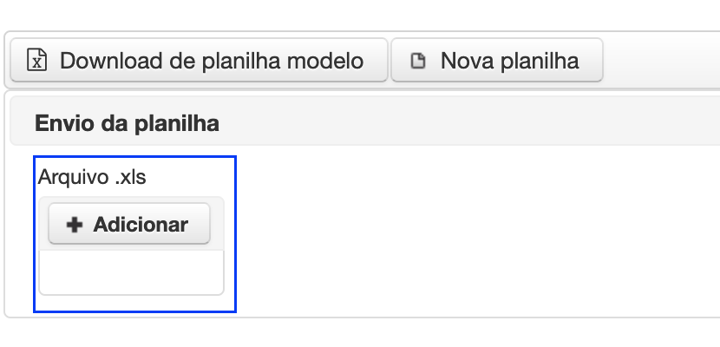Click the header bar right of 'Envio da planilha'

pyautogui.click(x=468, y=121)
